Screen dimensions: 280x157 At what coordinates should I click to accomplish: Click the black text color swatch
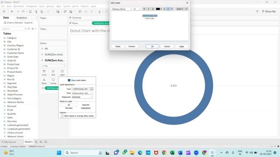point(158,9)
